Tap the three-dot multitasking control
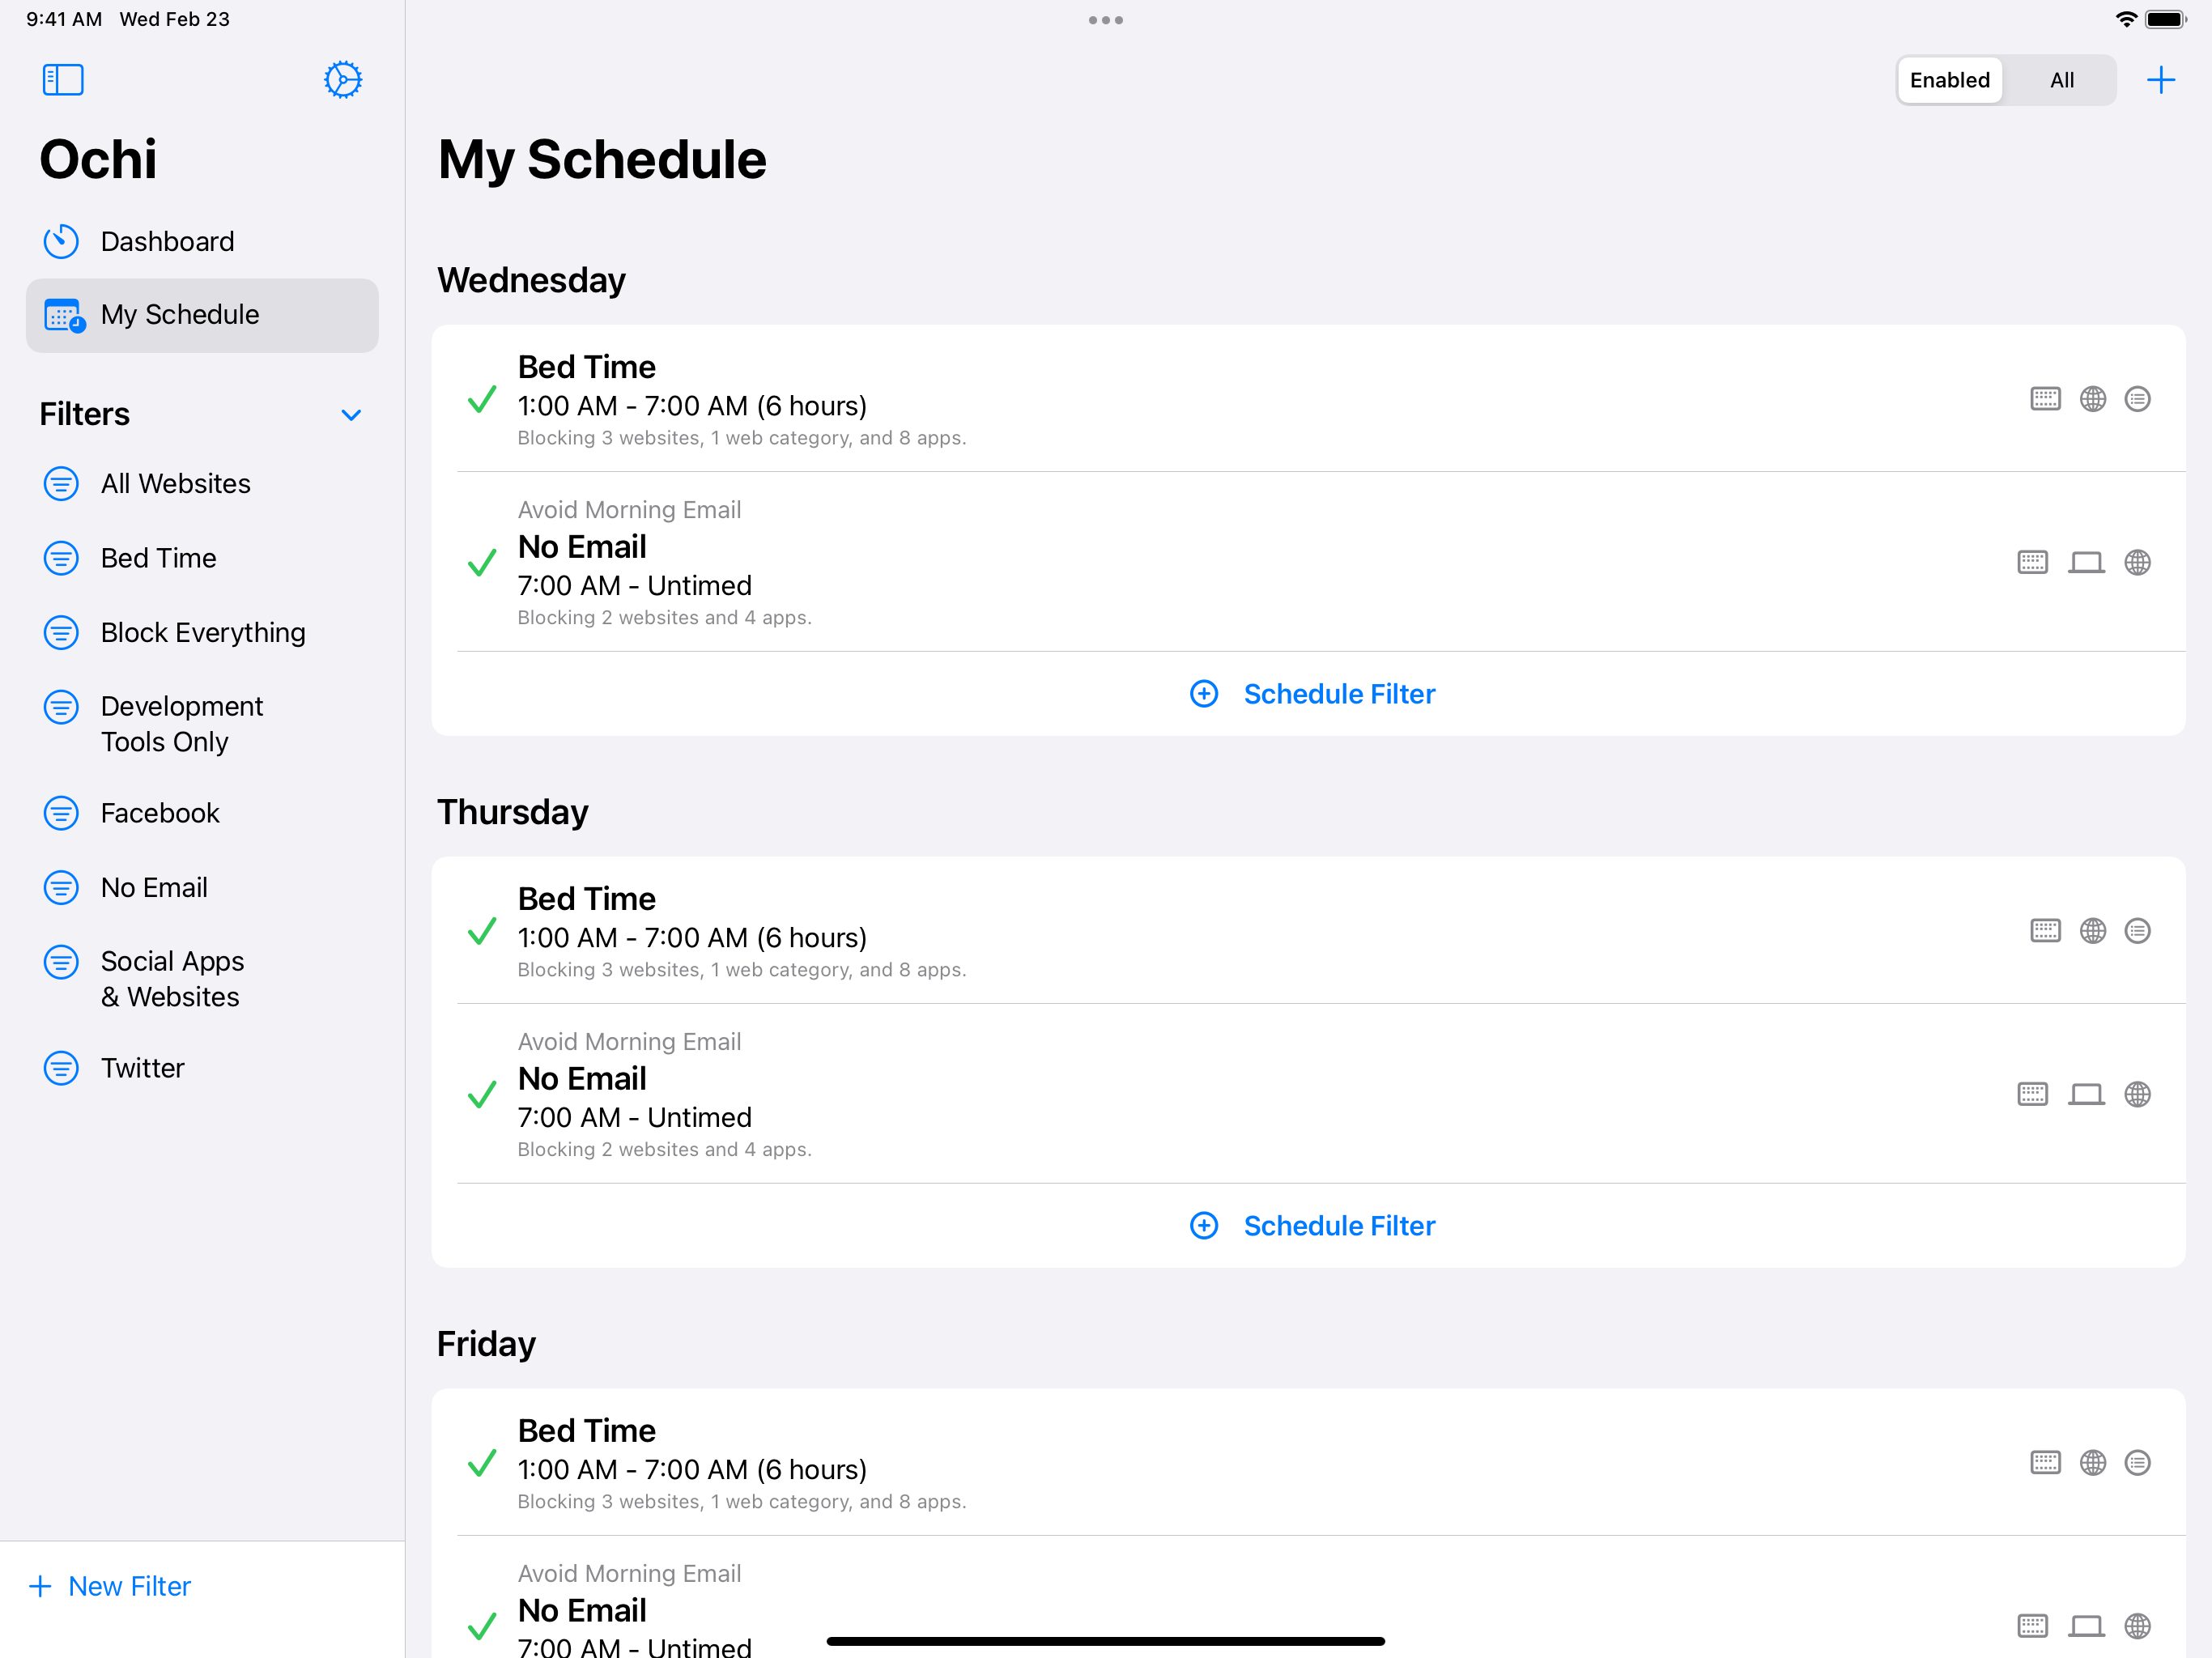The height and width of the screenshot is (1658, 2212). coord(1106,20)
